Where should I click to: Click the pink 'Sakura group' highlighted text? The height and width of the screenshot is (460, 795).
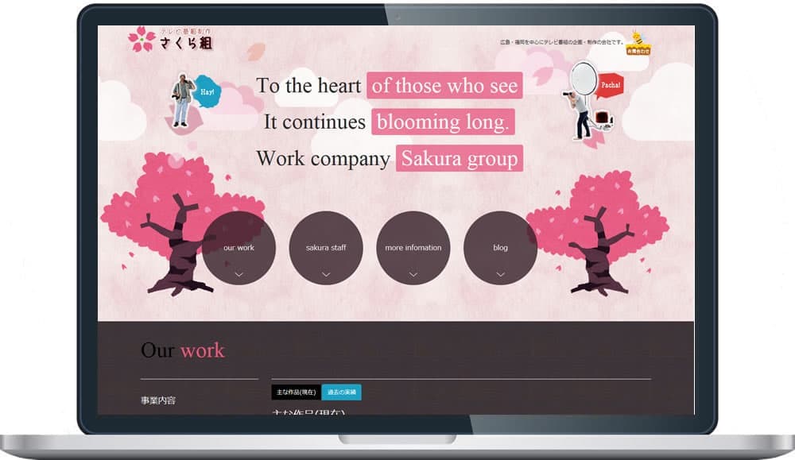pos(460,158)
